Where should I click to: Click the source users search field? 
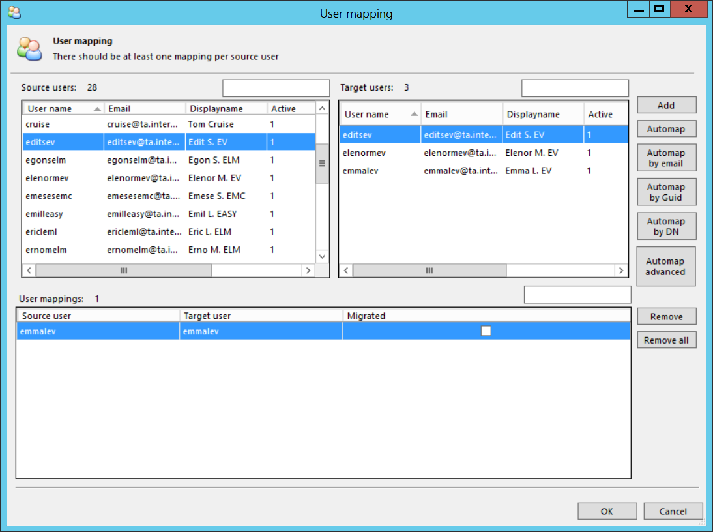point(276,88)
